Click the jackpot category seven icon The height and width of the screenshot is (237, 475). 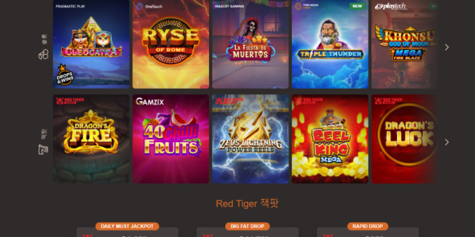click(x=43, y=149)
